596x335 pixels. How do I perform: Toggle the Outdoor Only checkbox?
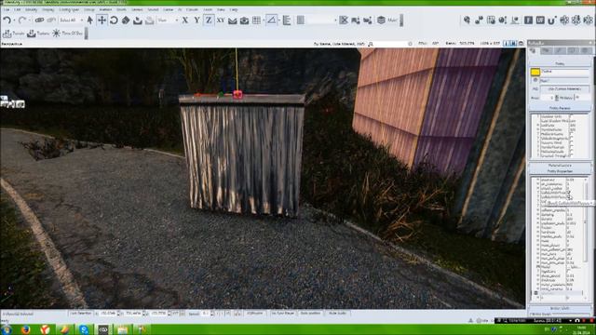pyautogui.click(x=572, y=116)
